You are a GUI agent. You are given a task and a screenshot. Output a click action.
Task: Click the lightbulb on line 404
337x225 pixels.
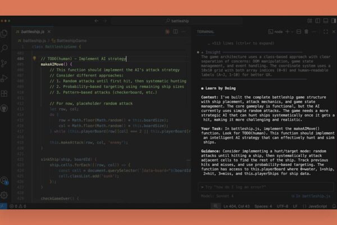pyautogui.click(x=34, y=58)
